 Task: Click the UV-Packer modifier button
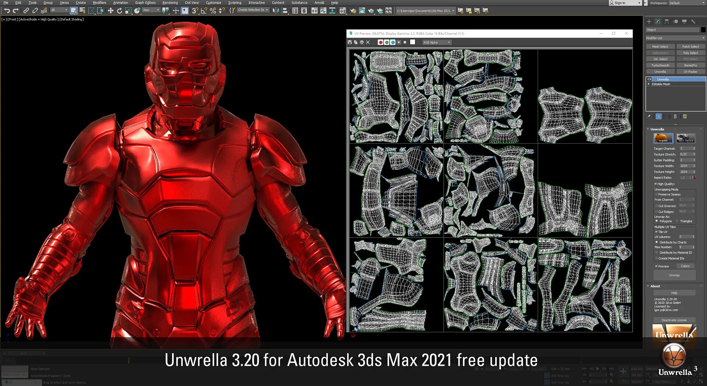(x=690, y=72)
